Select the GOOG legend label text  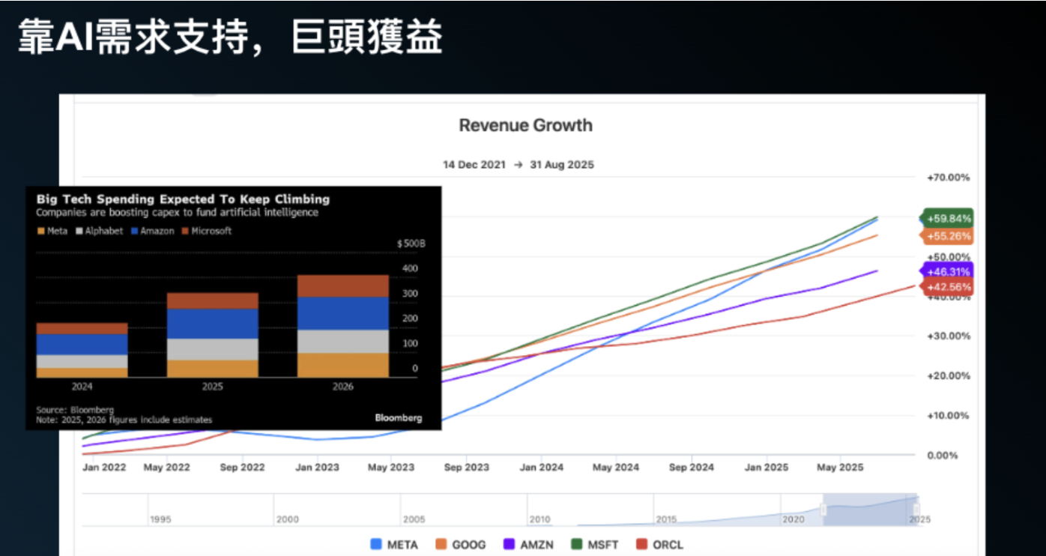click(468, 543)
